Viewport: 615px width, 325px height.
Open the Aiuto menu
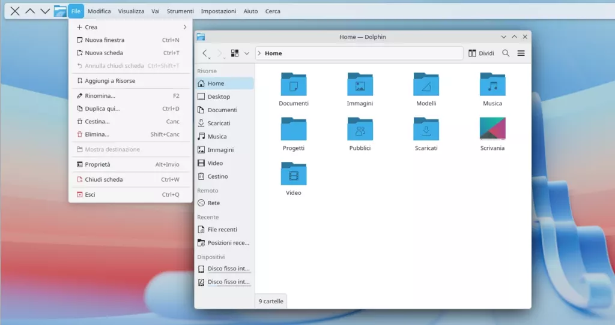[250, 11]
